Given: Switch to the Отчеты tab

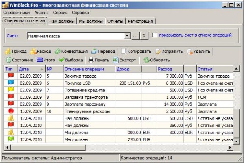Looking at the screenshot, I should point(115,21).
